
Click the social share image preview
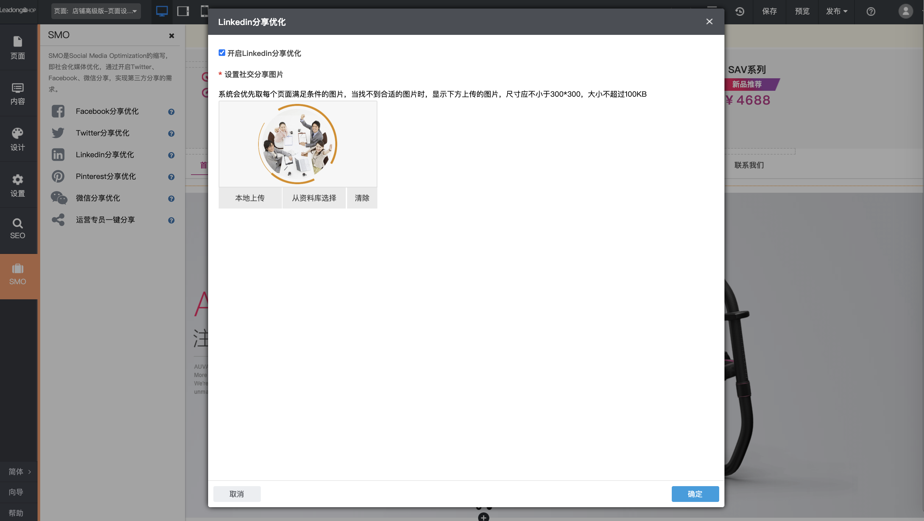[x=297, y=144]
